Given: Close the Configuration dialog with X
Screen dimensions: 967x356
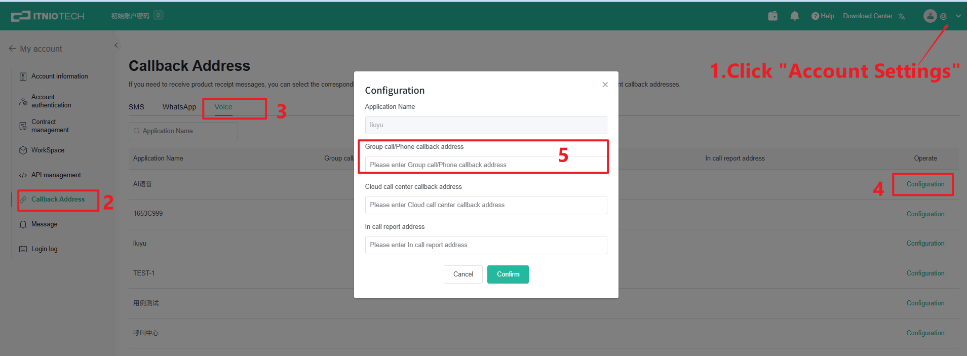Looking at the screenshot, I should tap(605, 85).
